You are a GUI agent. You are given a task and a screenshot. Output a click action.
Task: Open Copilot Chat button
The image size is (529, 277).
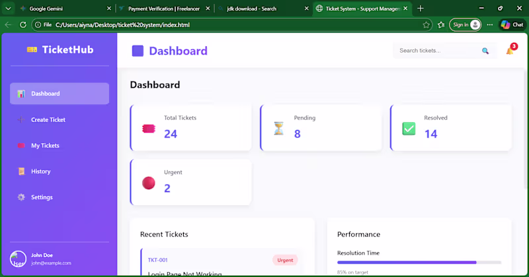512,24
